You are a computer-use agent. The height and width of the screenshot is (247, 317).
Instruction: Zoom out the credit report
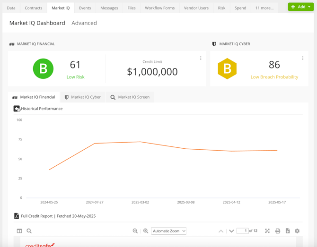click(135, 231)
